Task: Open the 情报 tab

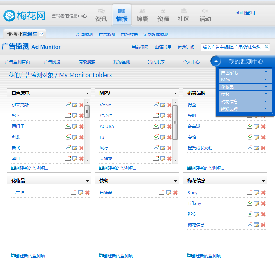Action: [x=122, y=15]
